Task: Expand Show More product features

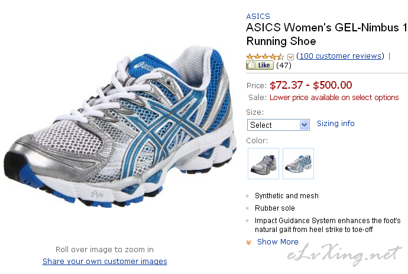Action: (278, 241)
